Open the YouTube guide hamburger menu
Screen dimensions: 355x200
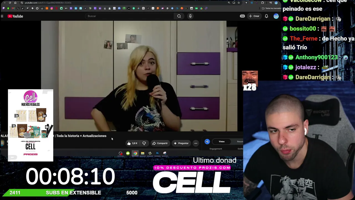(x=2, y=16)
